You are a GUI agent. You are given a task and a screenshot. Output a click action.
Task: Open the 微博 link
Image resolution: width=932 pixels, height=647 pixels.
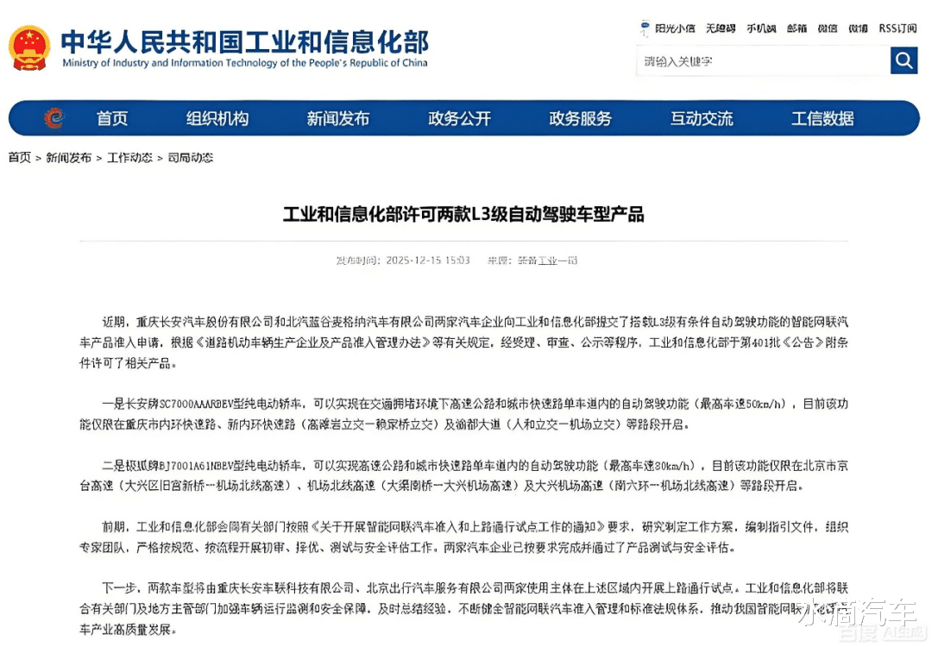pyautogui.click(x=858, y=28)
